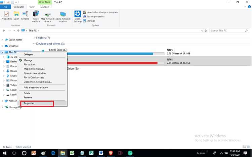Expand the Network tree node

[2, 101]
